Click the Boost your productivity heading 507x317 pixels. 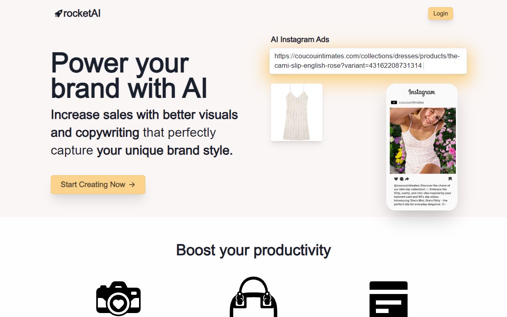coord(253,250)
